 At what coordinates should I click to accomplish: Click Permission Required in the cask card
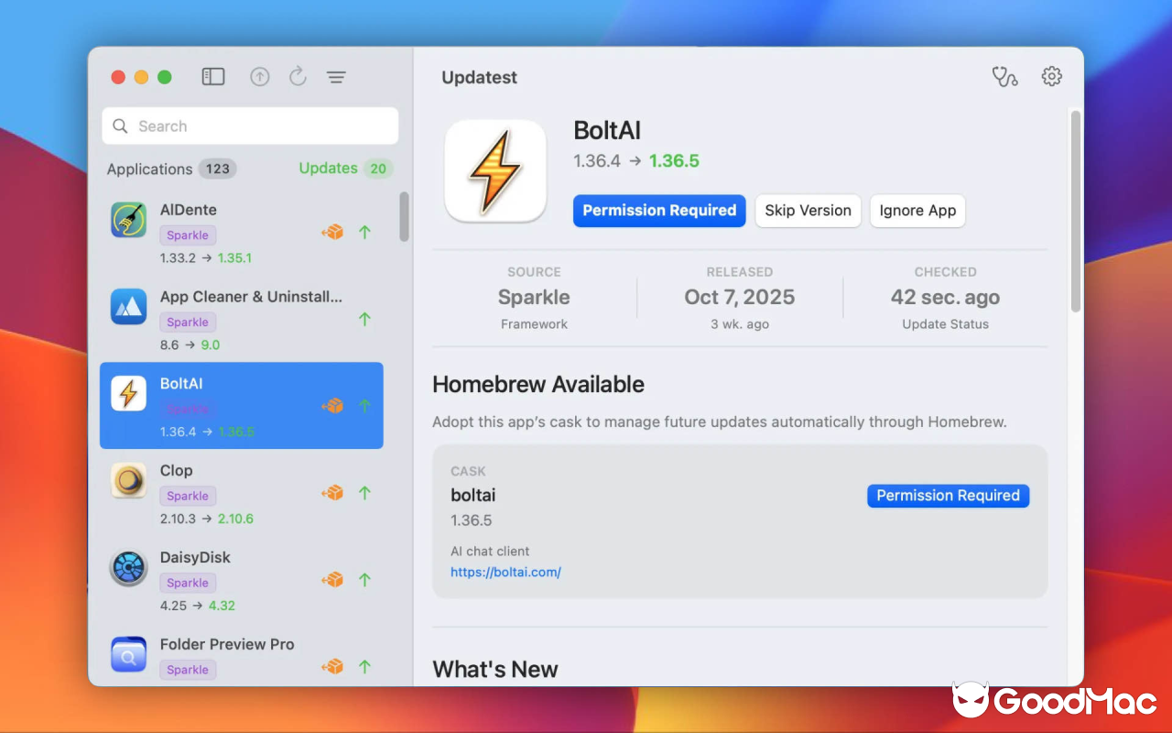coord(948,496)
